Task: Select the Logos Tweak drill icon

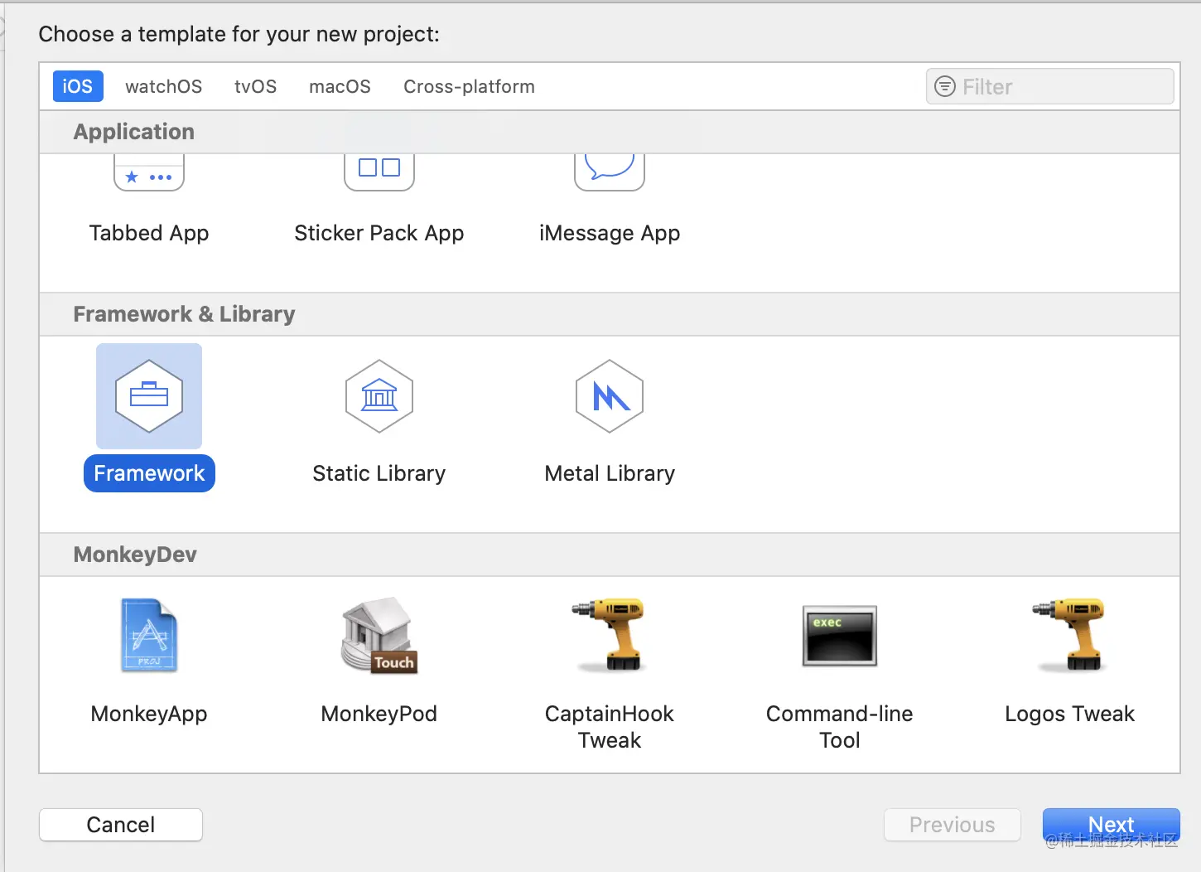Action: [1070, 635]
